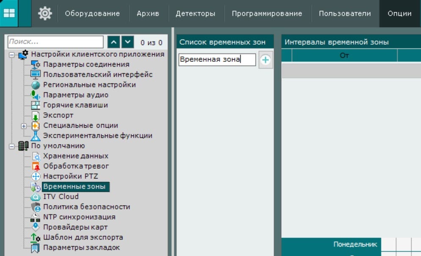Switch to the Оборудование tab
The height and width of the screenshot is (256, 421).
(92, 14)
